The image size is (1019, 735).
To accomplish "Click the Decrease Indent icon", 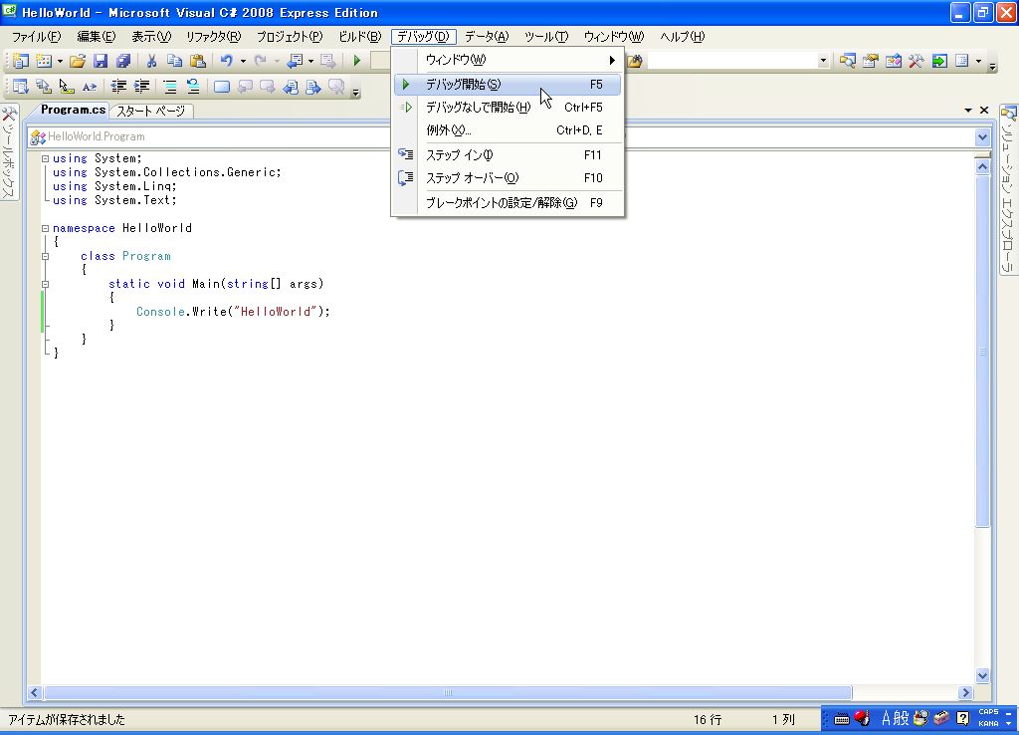I will point(118,86).
